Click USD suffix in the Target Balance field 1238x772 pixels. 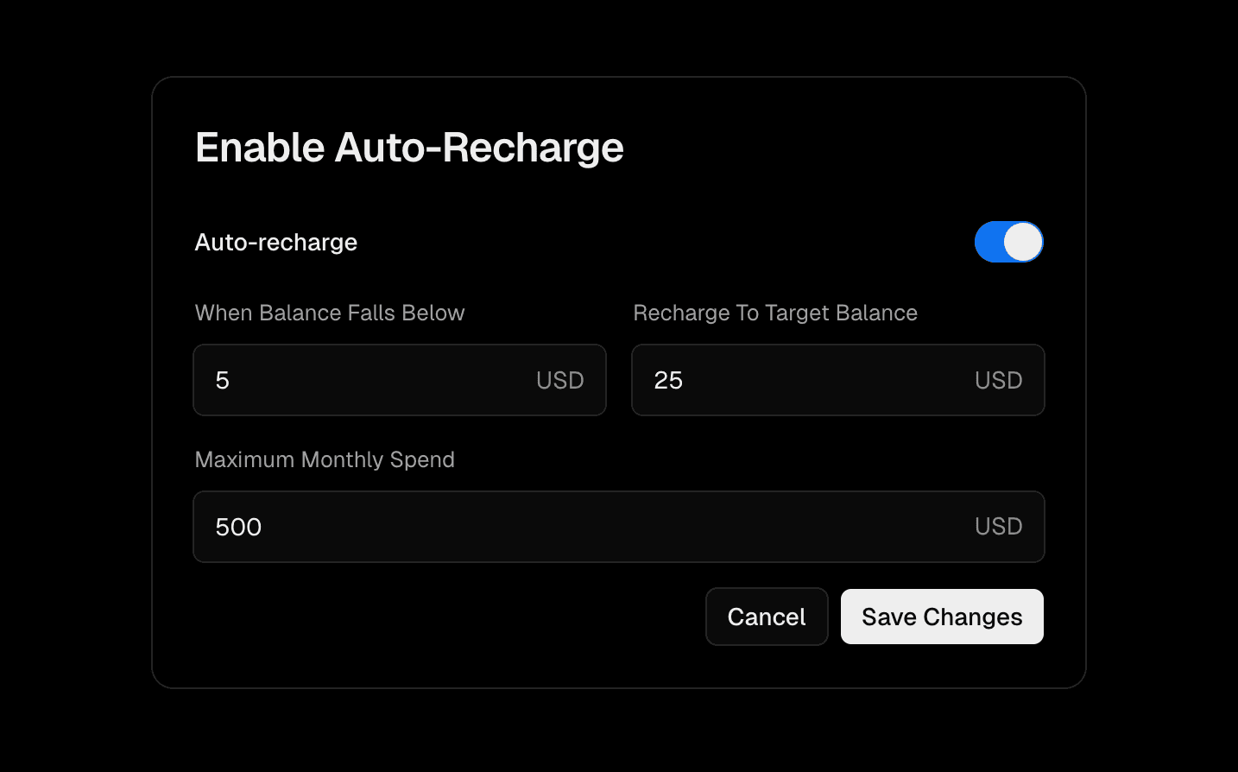coord(998,381)
